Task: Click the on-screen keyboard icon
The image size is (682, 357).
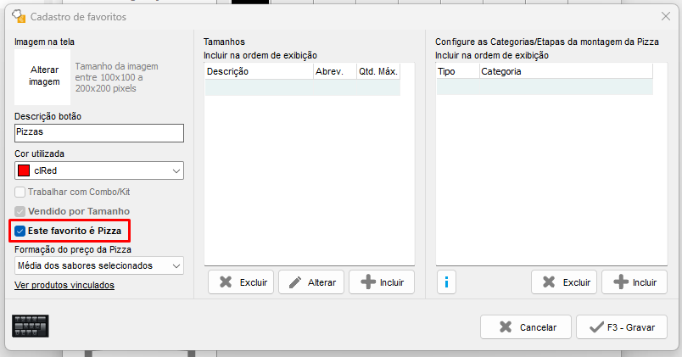Action: [x=31, y=326]
